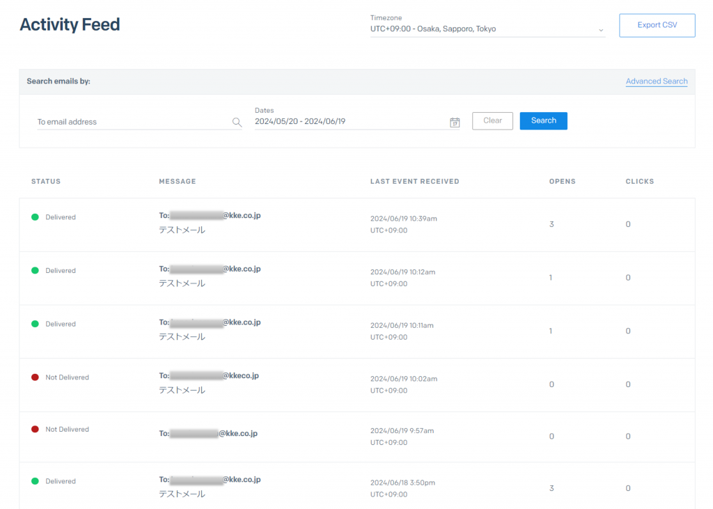Viewport: 713px width, 509px height.
Task: Click the blue Search button
Action: pos(543,120)
